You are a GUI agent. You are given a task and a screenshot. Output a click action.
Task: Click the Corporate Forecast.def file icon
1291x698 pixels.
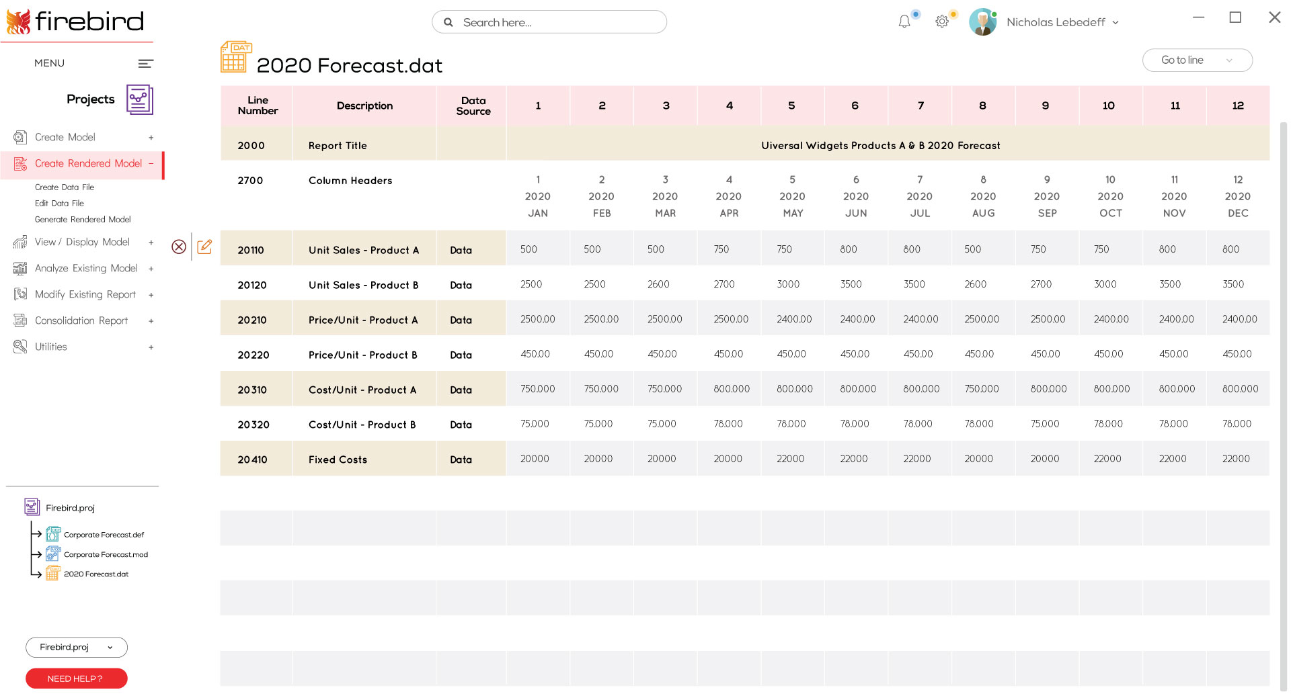point(53,534)
